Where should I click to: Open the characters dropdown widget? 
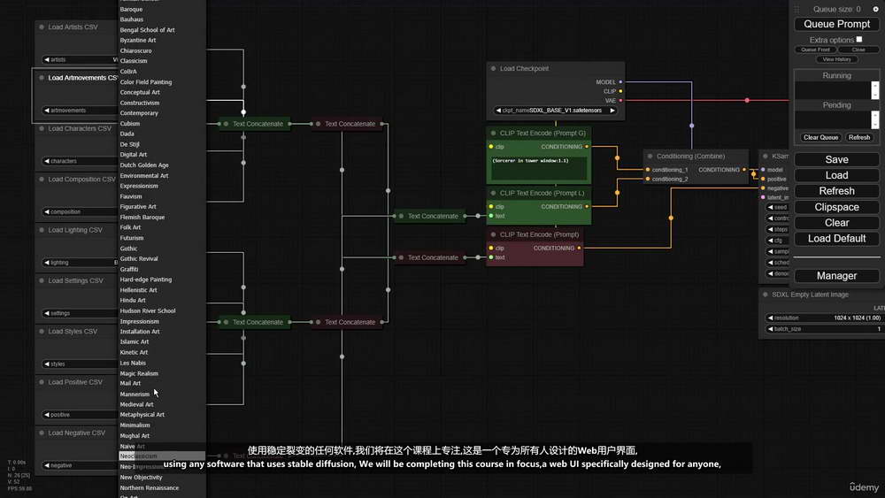click(80, 161)
